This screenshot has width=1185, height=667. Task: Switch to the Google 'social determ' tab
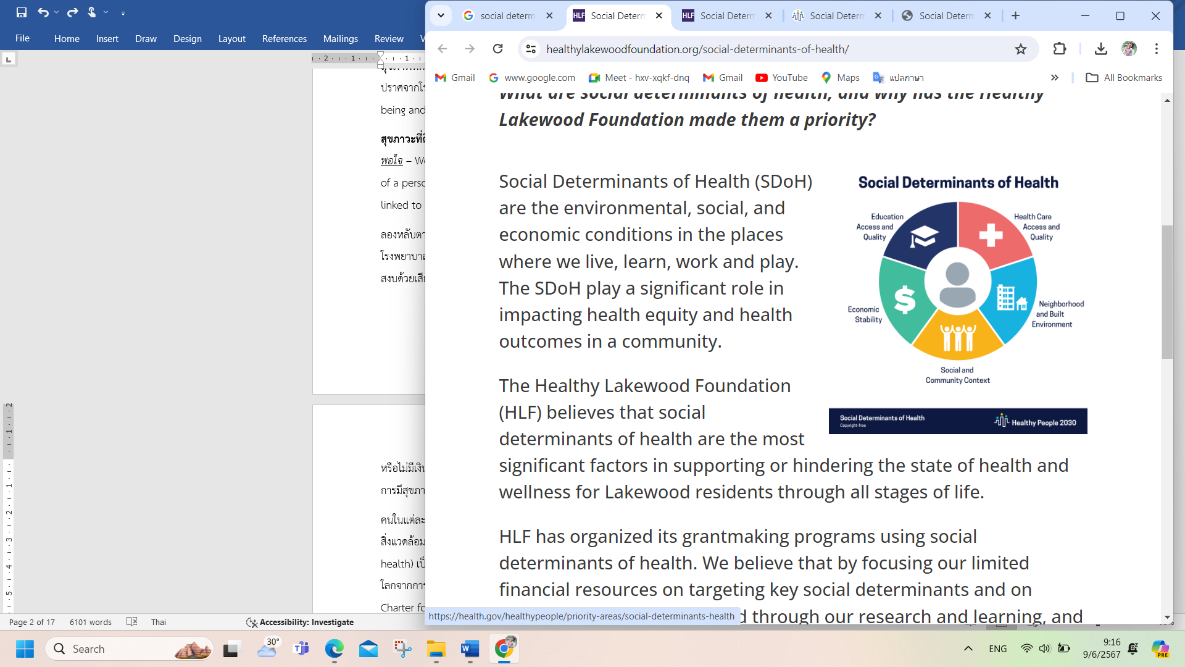click(507, 15)
